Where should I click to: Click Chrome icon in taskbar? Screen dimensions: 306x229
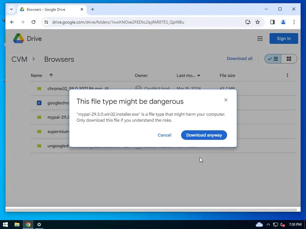click(x=28, y=225)
